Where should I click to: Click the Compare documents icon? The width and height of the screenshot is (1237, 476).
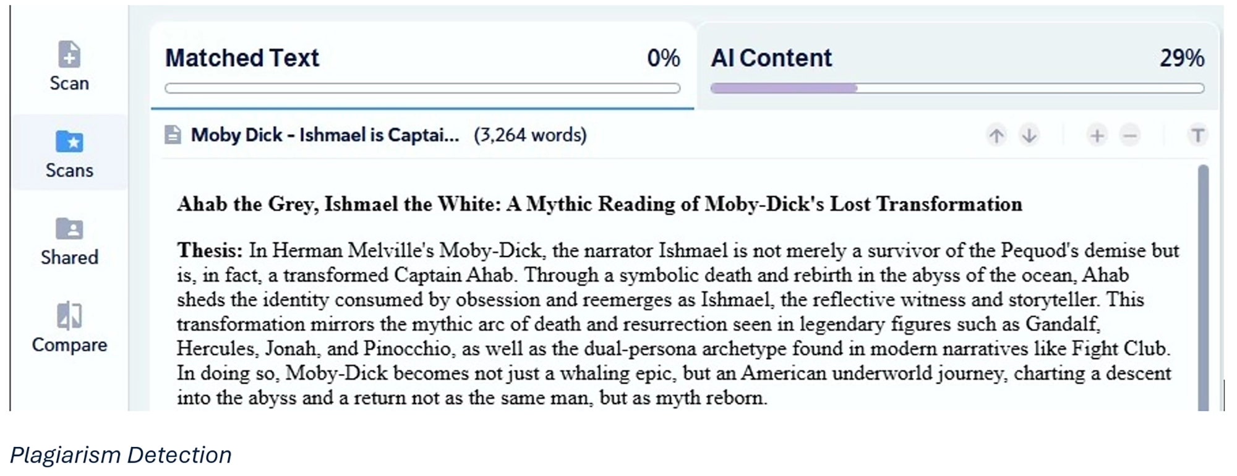69,316
